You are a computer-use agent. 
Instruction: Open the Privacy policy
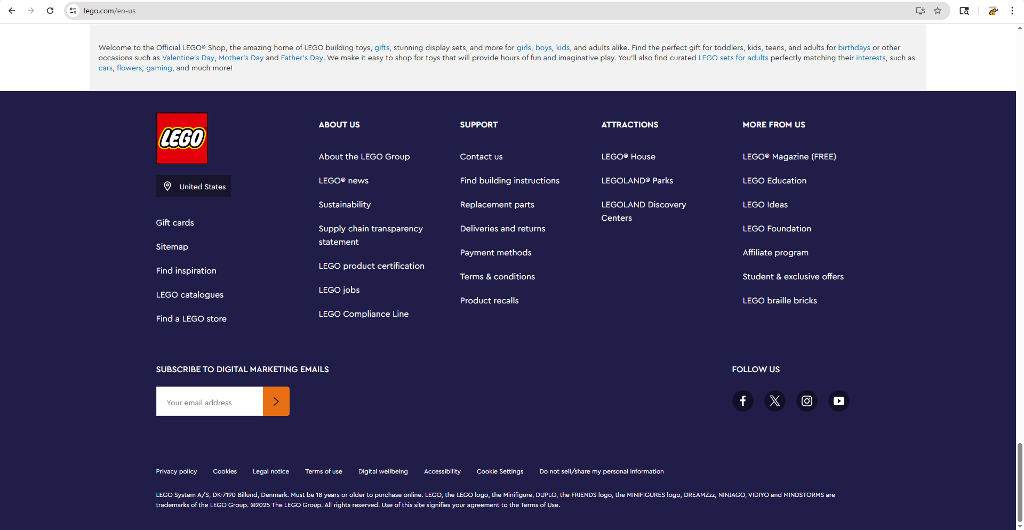tap(176, 471)
